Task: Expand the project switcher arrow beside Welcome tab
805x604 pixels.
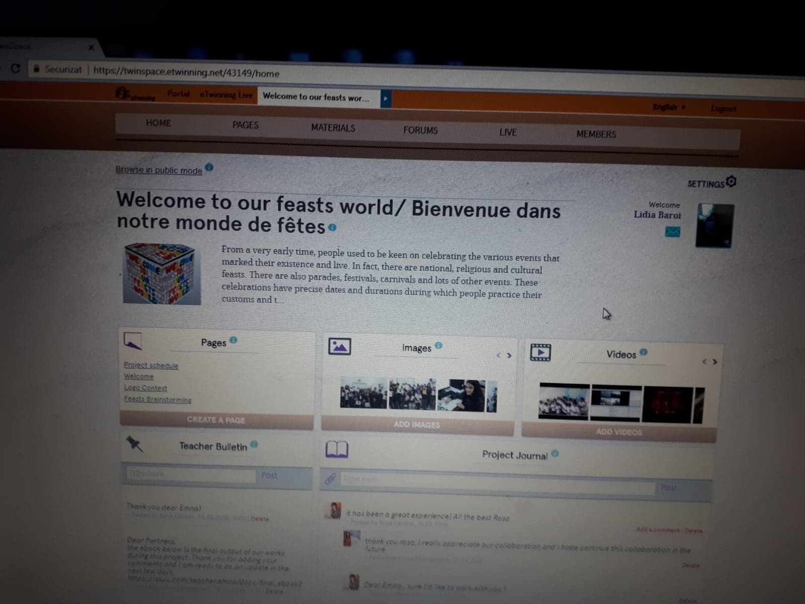Action: click(x=385, y=99)
